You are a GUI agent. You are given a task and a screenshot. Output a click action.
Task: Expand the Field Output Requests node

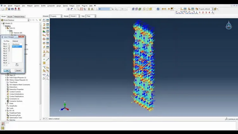(x=6, y=77)
